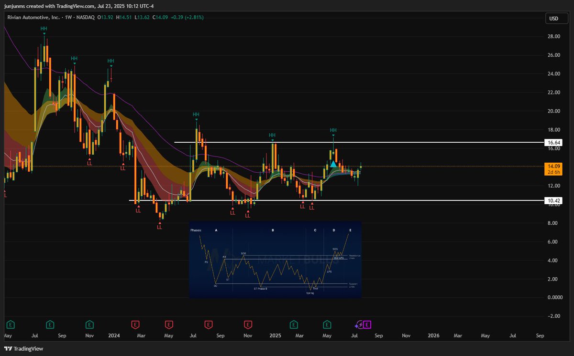This screenshot has height=356, width=574.
Task: Open the green earnings marker above Nov 2023
Action: [x=89, y=325]
